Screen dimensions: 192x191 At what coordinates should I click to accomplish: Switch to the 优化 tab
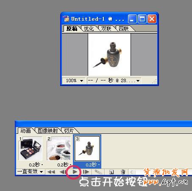coord(89,29)
